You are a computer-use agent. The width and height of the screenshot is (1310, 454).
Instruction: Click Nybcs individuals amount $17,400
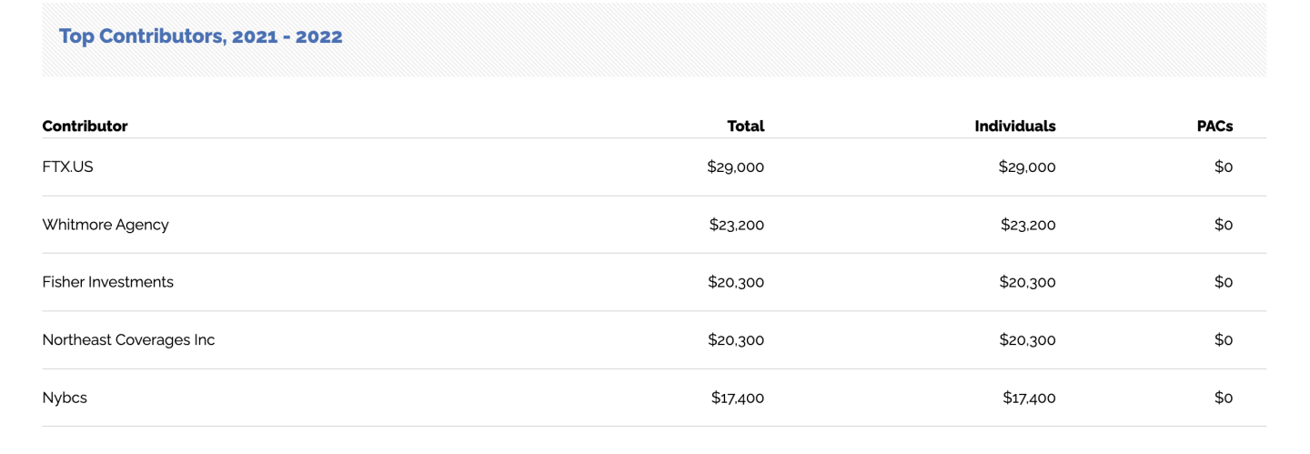[1028, 398]
